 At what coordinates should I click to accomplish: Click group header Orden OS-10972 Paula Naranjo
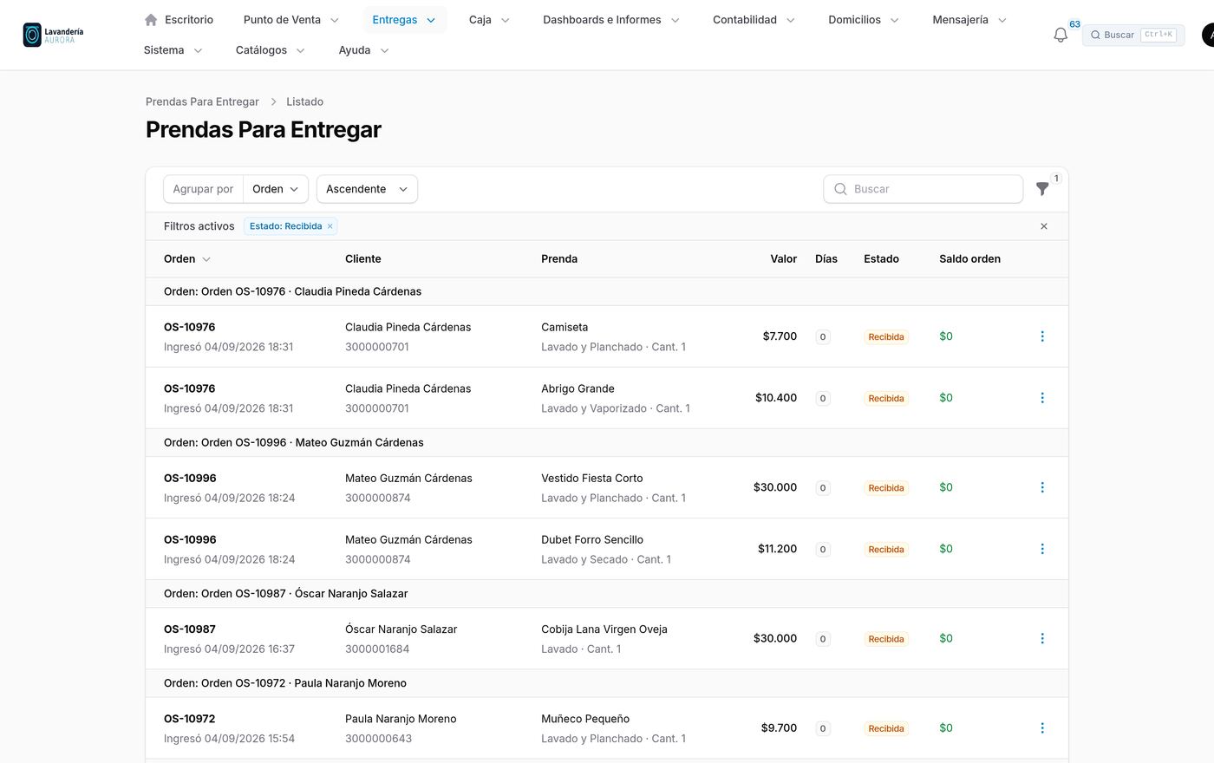point(607,683)
